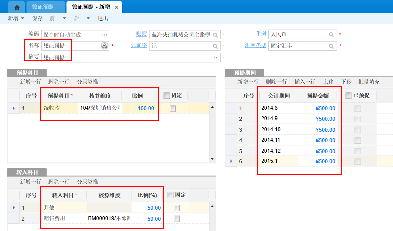
Task: Check 固定 checkbox for 销售费用 row
Action: pos(176,219)
